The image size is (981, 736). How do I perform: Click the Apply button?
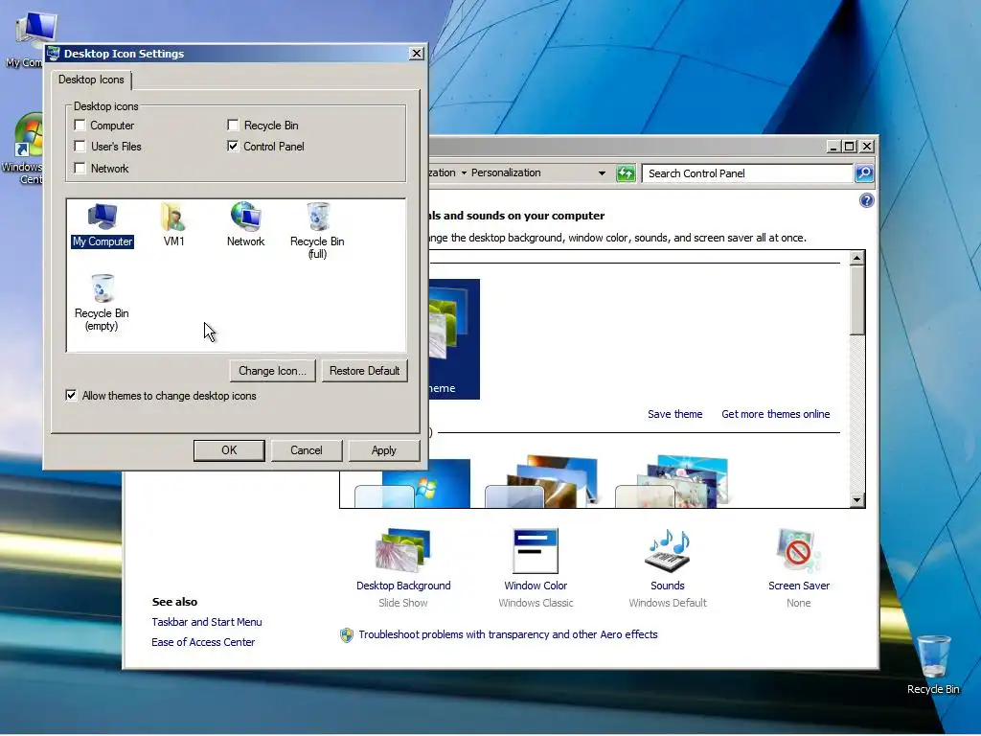[383, 450]
